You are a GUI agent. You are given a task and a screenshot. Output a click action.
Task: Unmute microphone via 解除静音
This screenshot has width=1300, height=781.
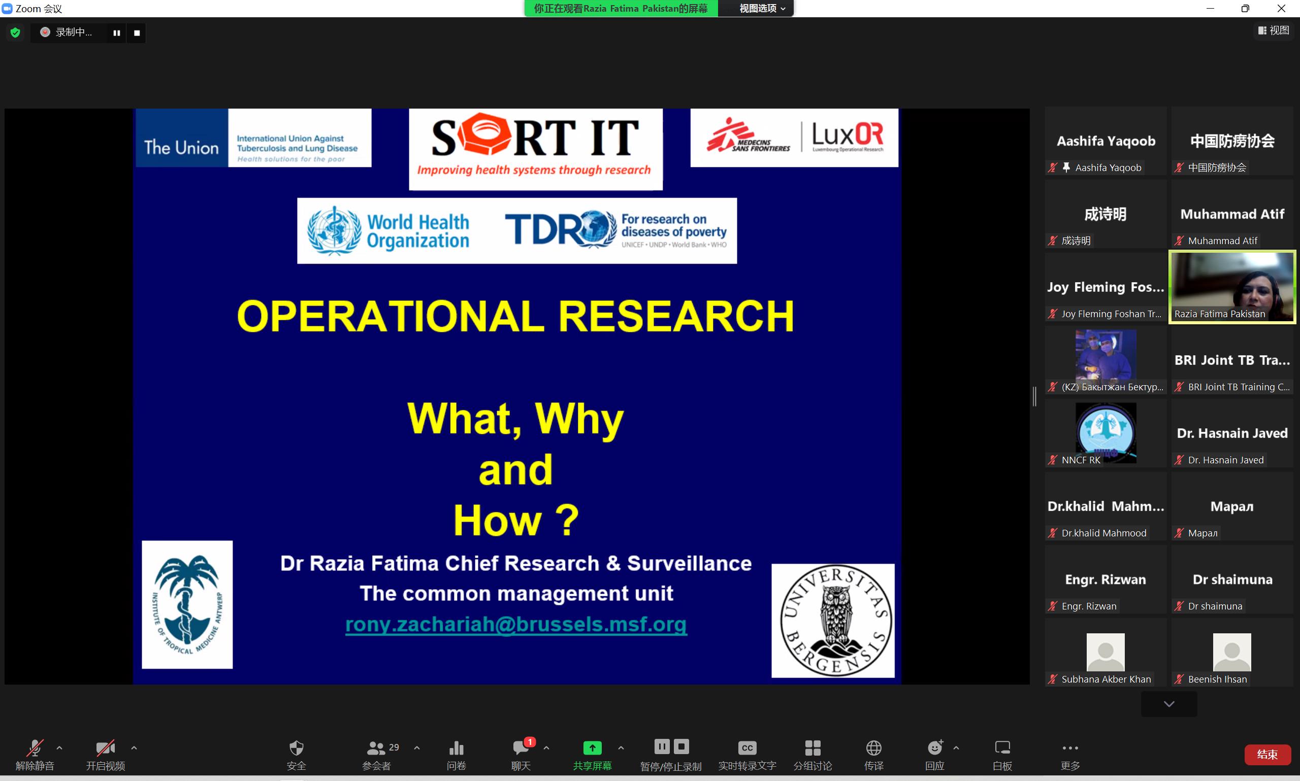pos(35,755)
